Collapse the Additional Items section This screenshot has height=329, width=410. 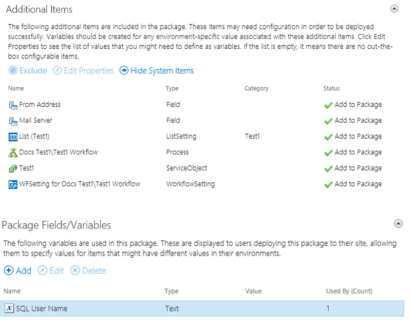click(394, 9)
